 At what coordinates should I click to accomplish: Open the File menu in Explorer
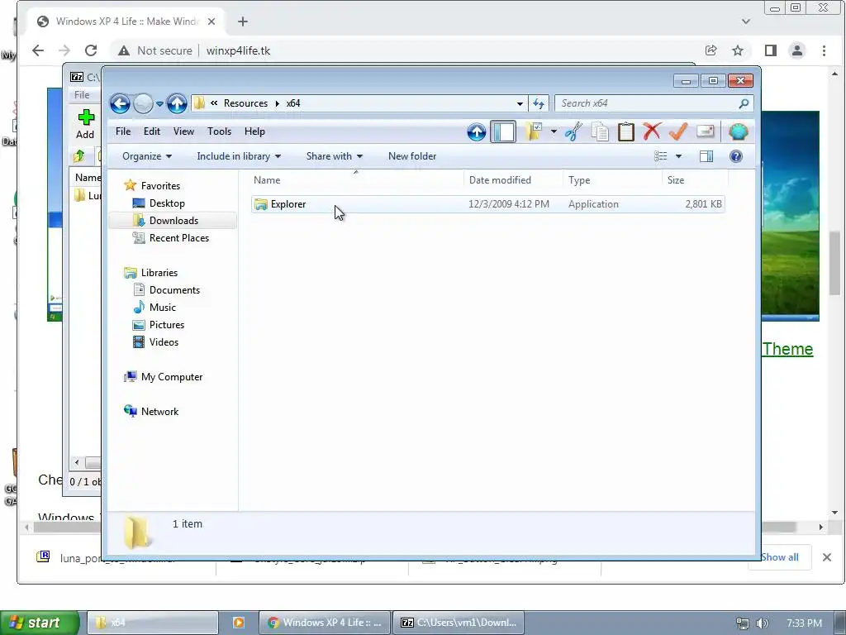coord(123,131)
